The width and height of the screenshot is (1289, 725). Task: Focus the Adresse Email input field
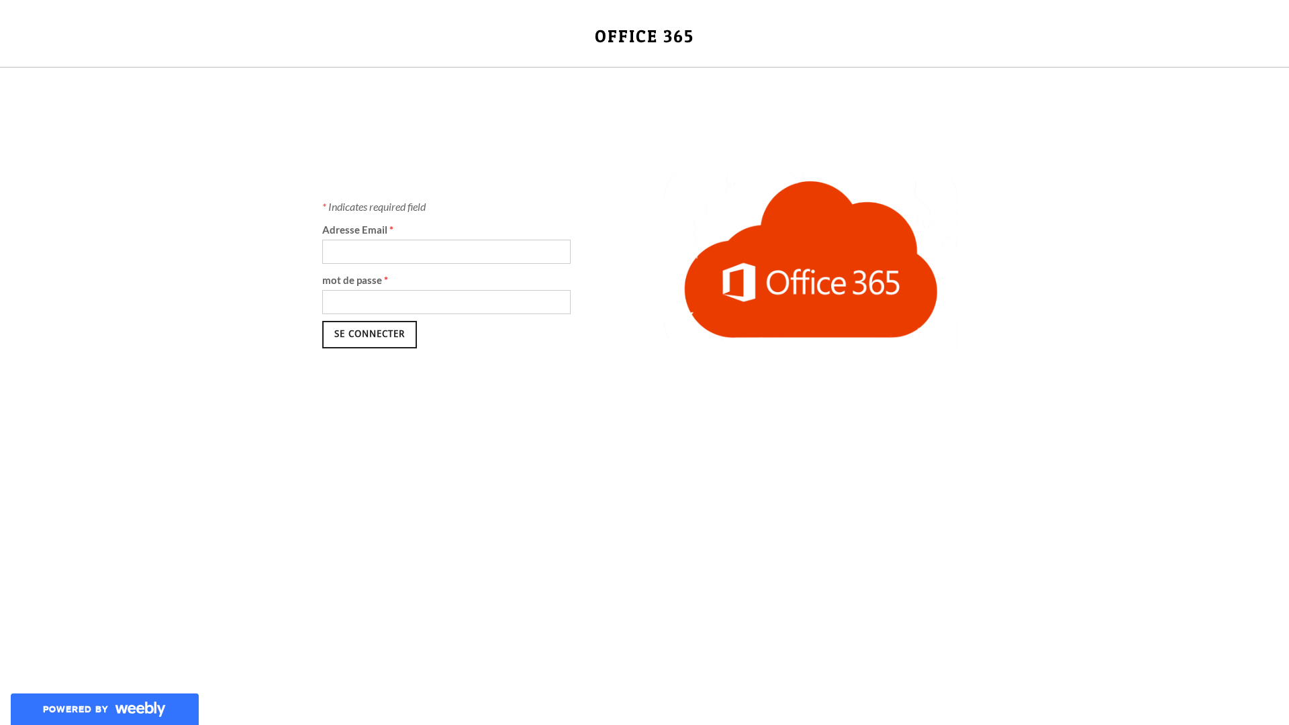pyautogui.click(x=446, y=252)
